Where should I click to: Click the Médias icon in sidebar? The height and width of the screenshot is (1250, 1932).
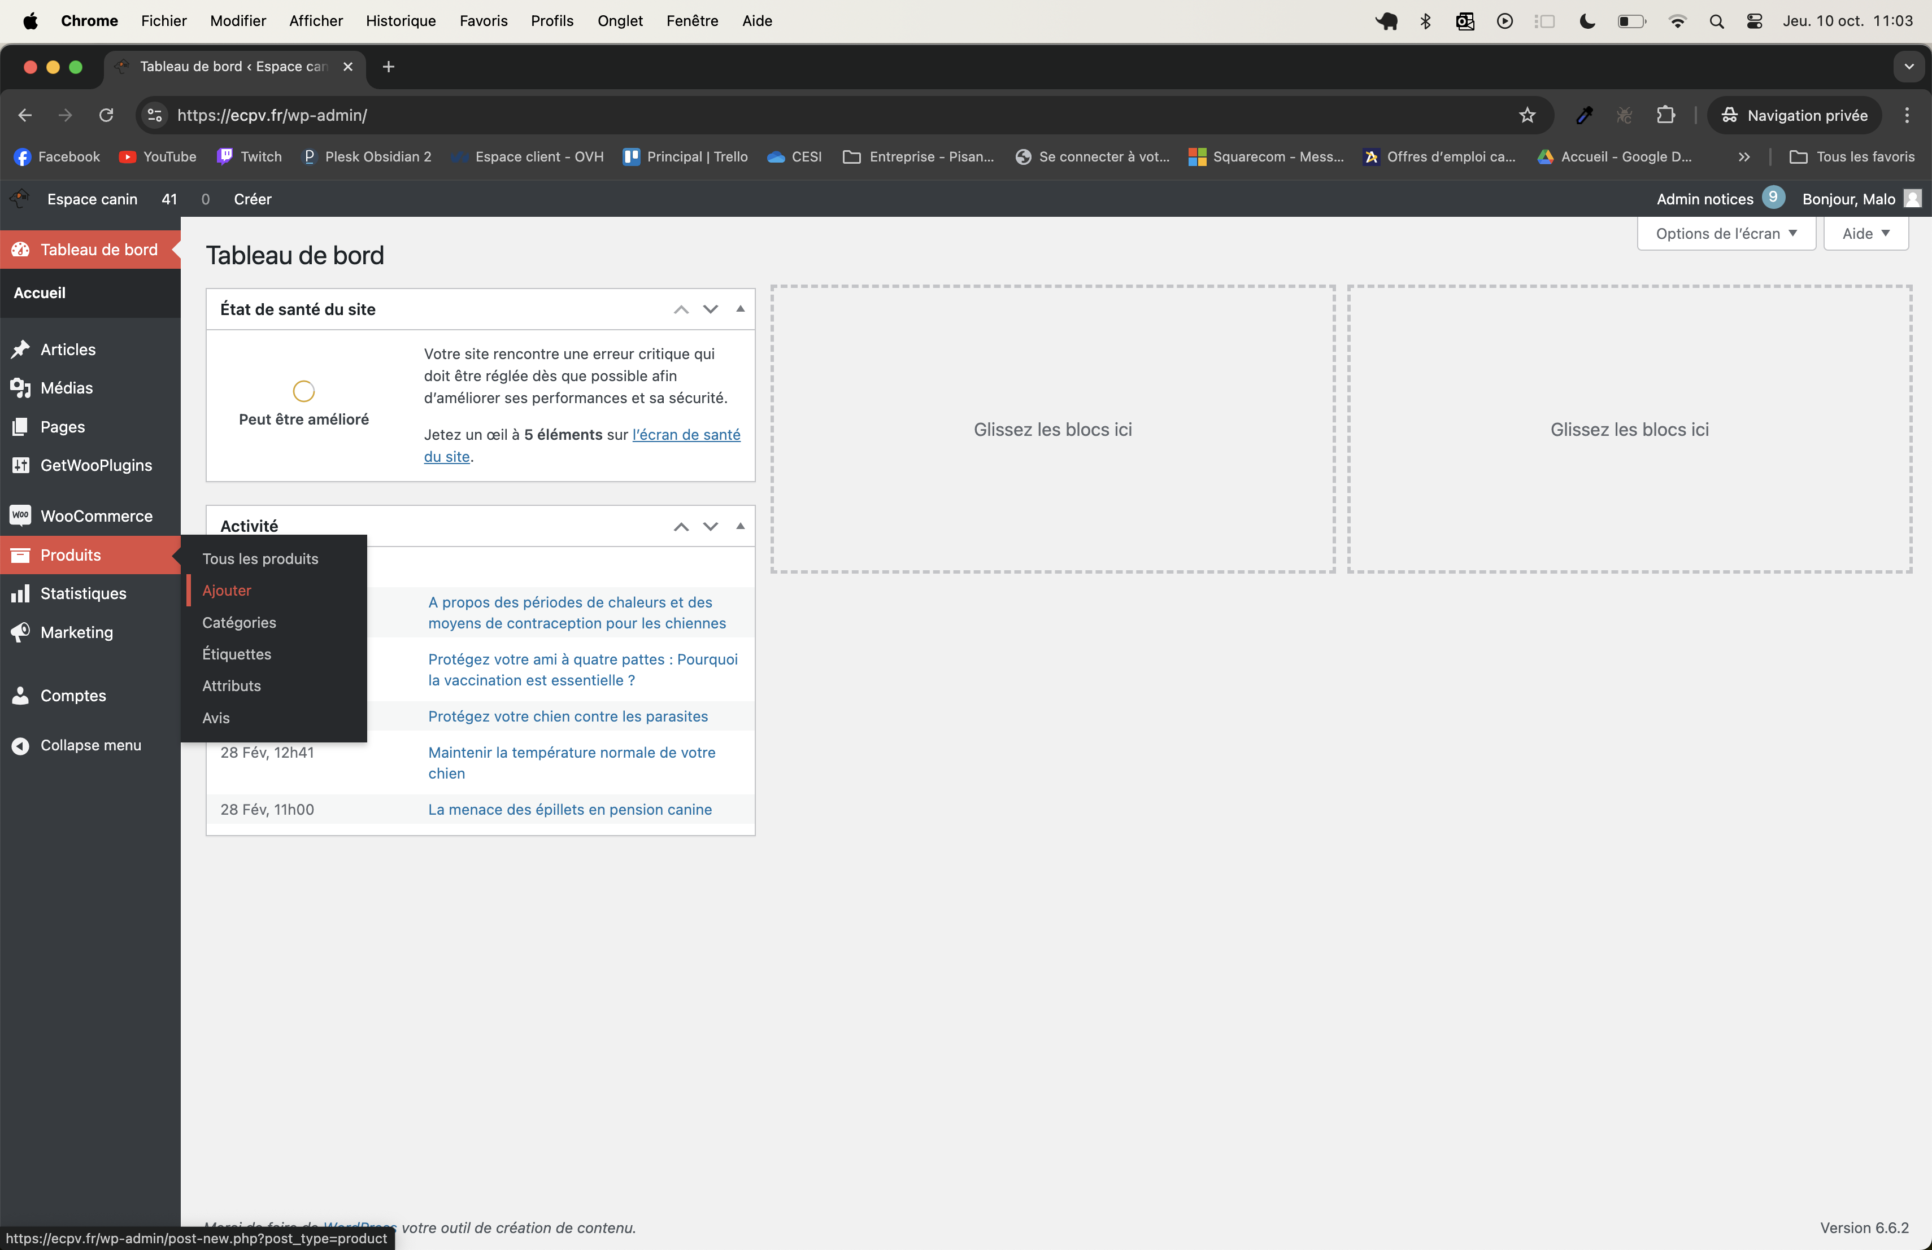20,388
